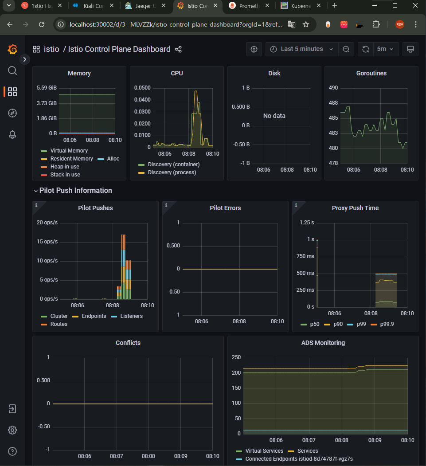
Task: Share the dashboard via share icon
Action: (x=178, y=49)
